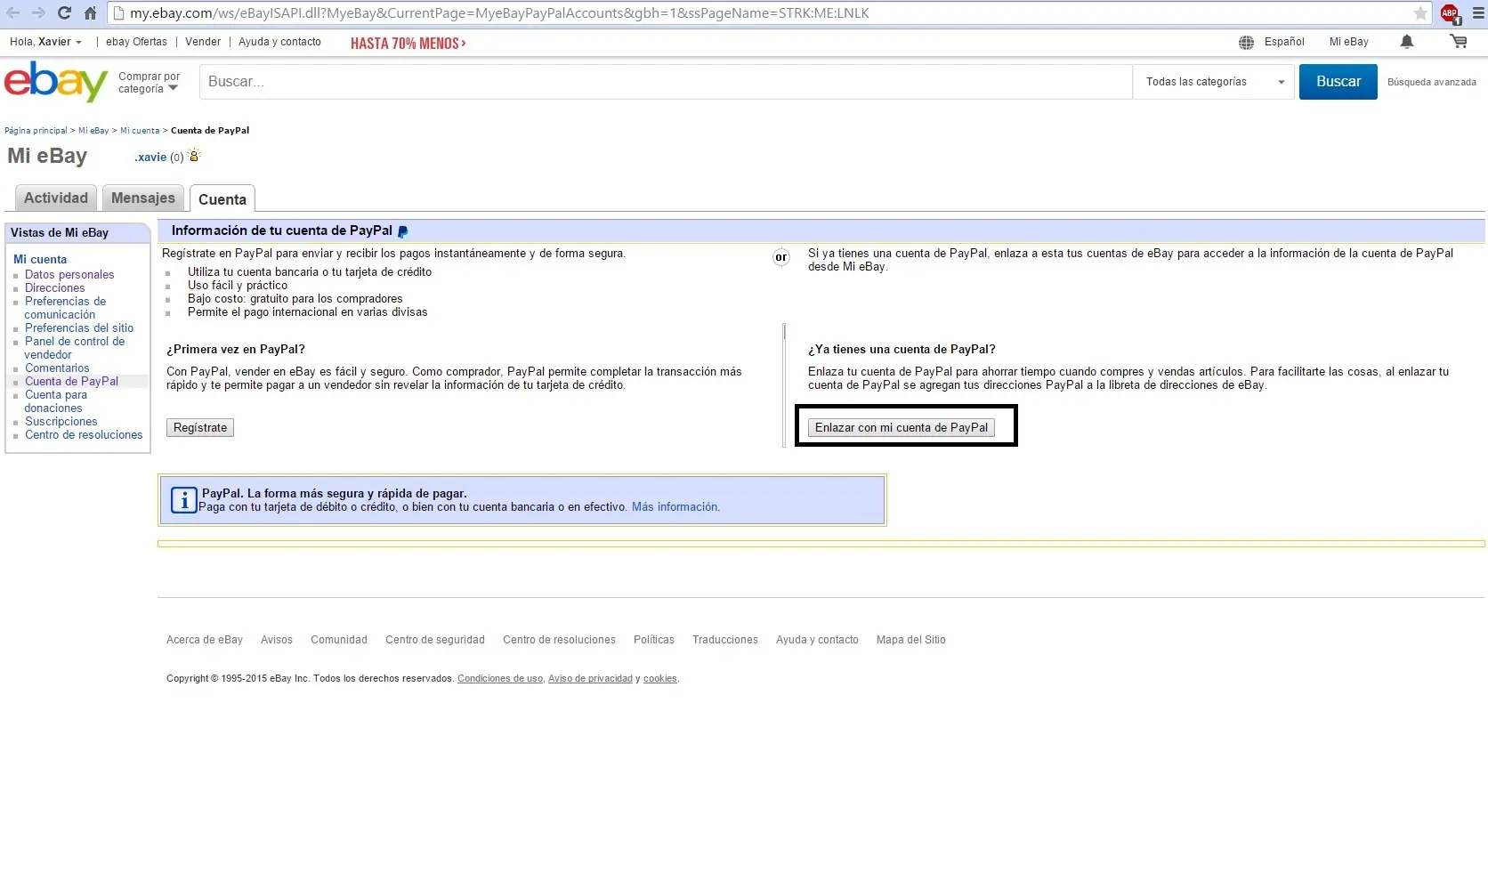Bookmark this page with the star icon
The width and height of the screenshot is (1488, 873).
click(1420, 13)
